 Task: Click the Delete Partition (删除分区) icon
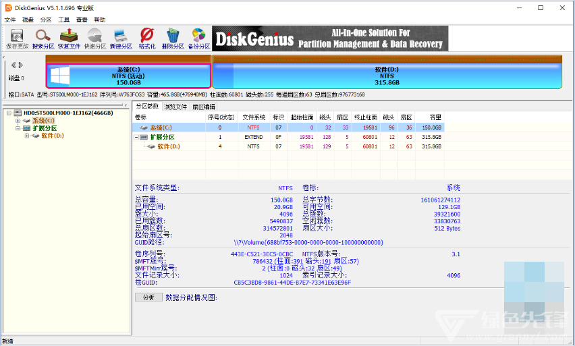click(x=173, y=39)
